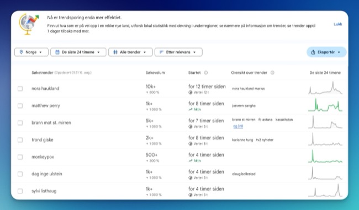Click the location pin icon beside Norge
Image resolution: width=359 pixels, height=210 pixels.
22,52
